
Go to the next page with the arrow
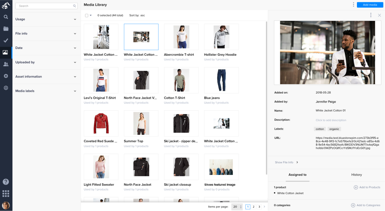click(264, 207)
